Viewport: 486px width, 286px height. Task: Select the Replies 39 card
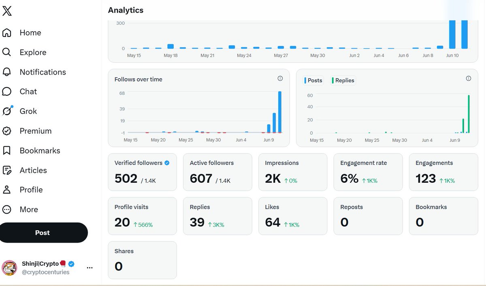tap(217, 216)
